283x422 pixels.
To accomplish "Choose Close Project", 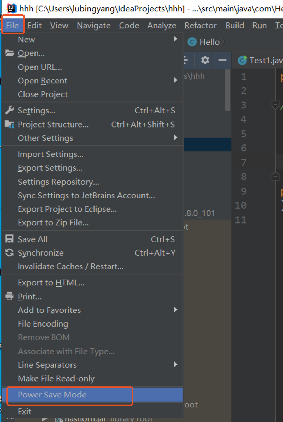I will click(43, 94).
